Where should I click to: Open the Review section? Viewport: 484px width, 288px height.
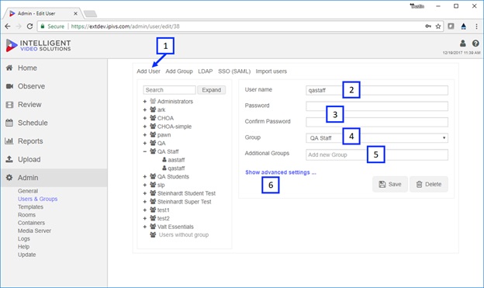click(29, 105)
